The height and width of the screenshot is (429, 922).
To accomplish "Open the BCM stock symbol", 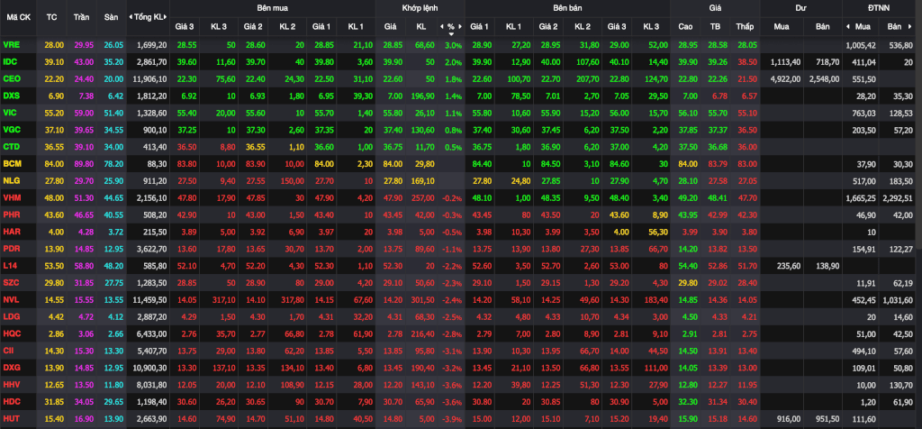I will pyautogui.click(x=11, y=163).
